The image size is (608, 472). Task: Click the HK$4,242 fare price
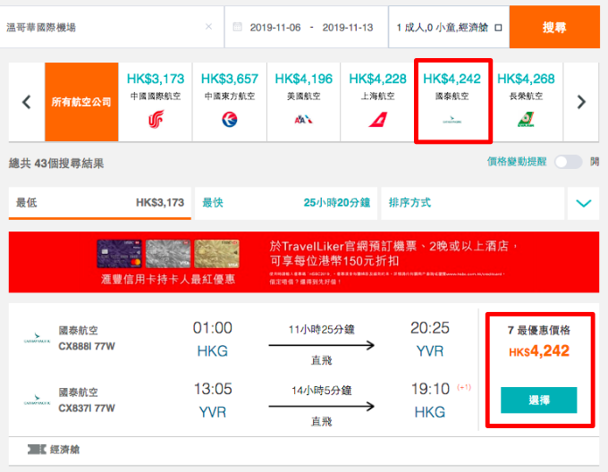(539, 351)
